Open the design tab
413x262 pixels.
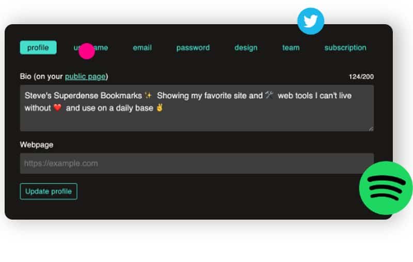[246, 48]
